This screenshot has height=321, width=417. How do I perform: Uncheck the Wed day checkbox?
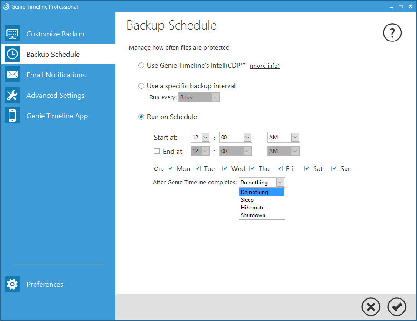225,168
